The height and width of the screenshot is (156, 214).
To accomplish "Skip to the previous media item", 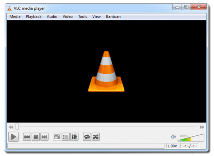I will point(27,137).
